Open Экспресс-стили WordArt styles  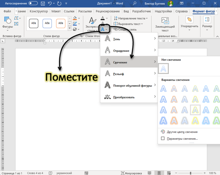tap(92, 25)
